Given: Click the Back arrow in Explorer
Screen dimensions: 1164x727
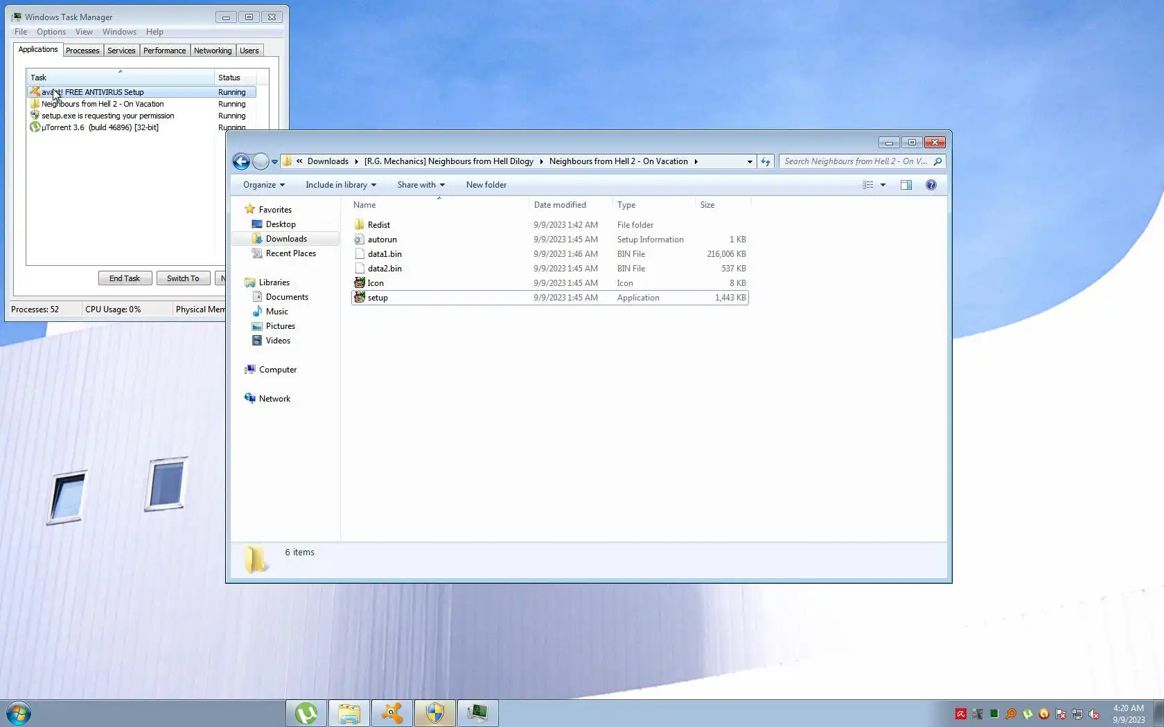Looking at the screenshot, I should click(x=241, y=161).
